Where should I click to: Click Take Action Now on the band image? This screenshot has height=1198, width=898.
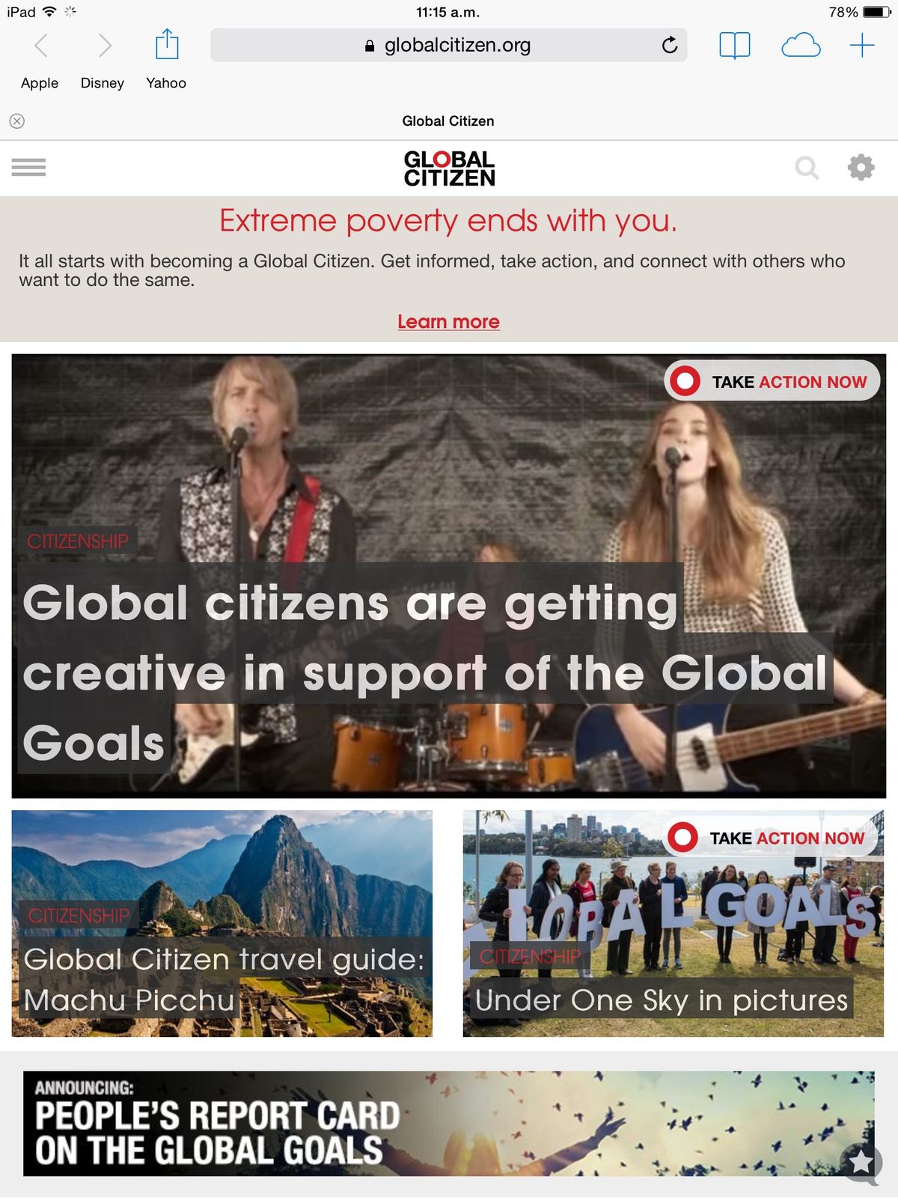point(772,381)
